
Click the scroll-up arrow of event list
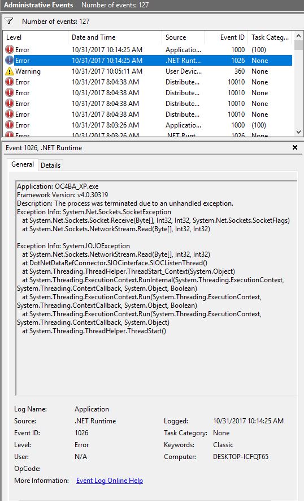point(298,36)
